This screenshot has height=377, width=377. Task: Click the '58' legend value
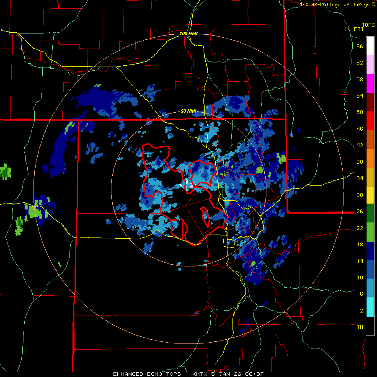pyautogui.click(x=360, y=79)
